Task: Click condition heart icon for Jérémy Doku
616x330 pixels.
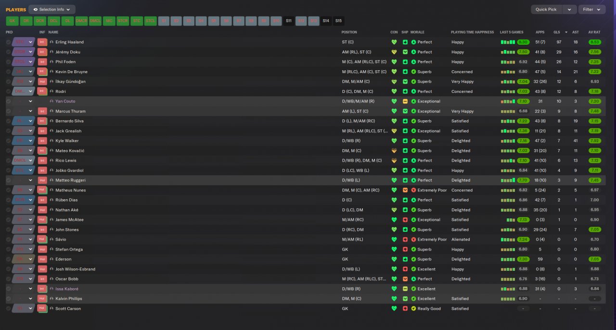Action: click(x=394, y=52)
